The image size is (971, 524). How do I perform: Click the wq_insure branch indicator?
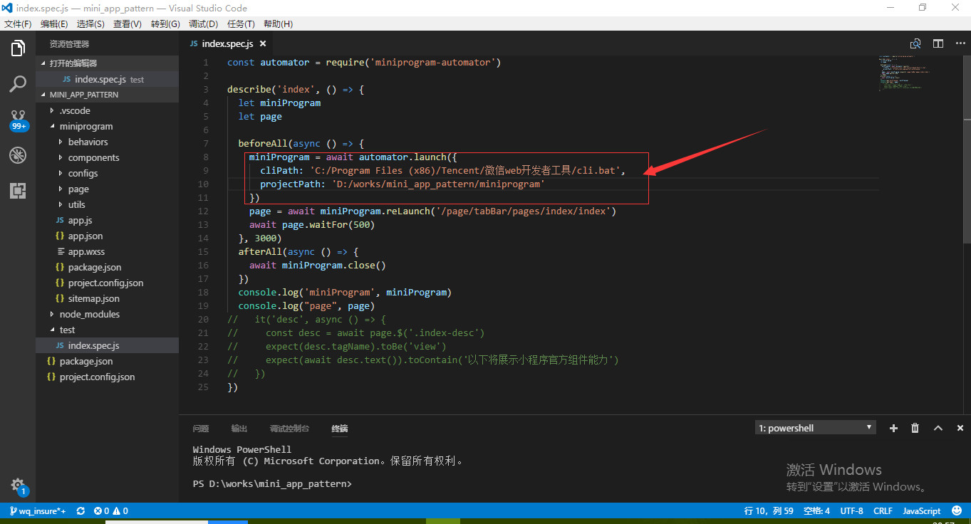[x=38, y=510]
